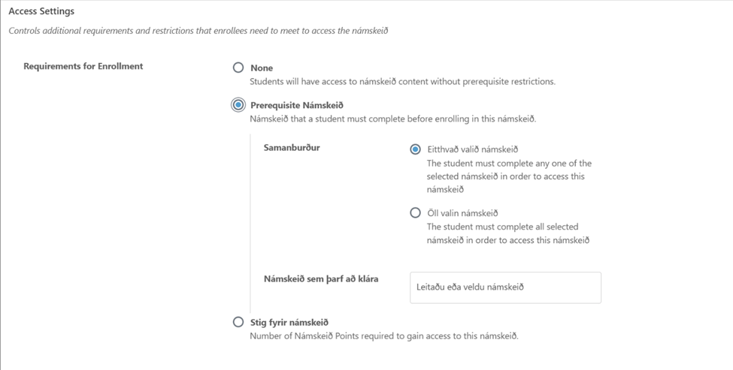Select the None radio button
The height and width of the screenshot is (370, 733).
tap(238, 68)
